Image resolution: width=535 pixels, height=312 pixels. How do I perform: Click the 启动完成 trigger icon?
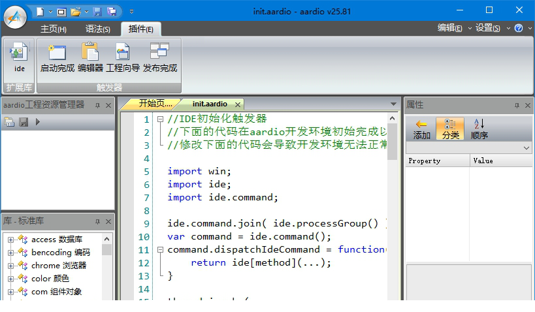tap(57, 57)
